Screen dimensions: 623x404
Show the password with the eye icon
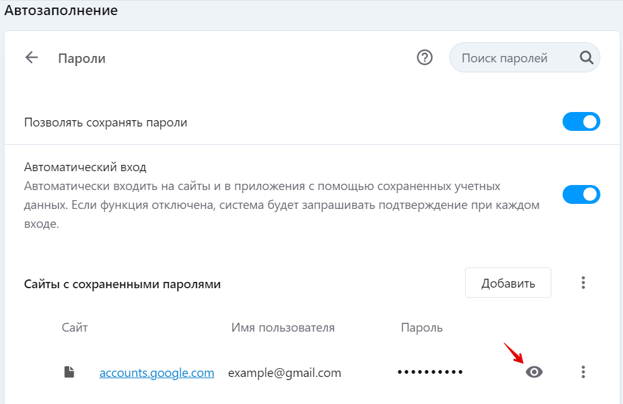(534, 372)
